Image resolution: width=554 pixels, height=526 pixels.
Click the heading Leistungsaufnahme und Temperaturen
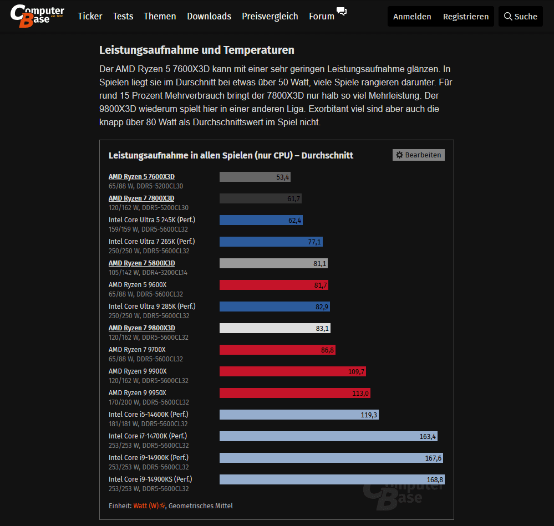pyautogui.click(x=196, y=50)
